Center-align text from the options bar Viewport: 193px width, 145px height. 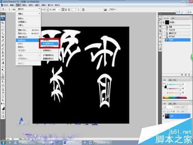click(x=66, y=10)
